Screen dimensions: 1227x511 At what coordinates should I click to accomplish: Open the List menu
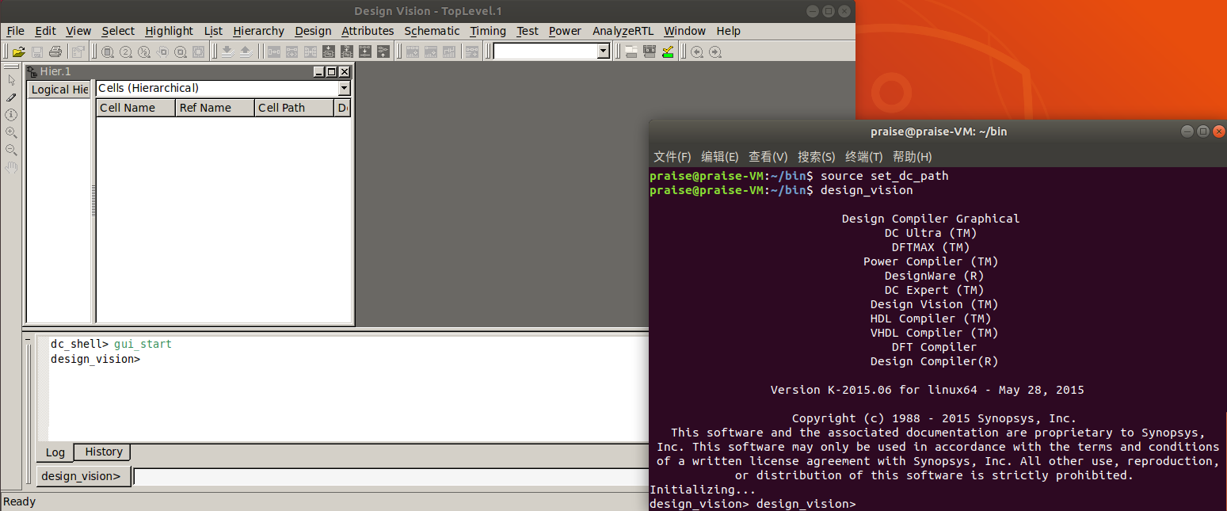click(213, 31)
